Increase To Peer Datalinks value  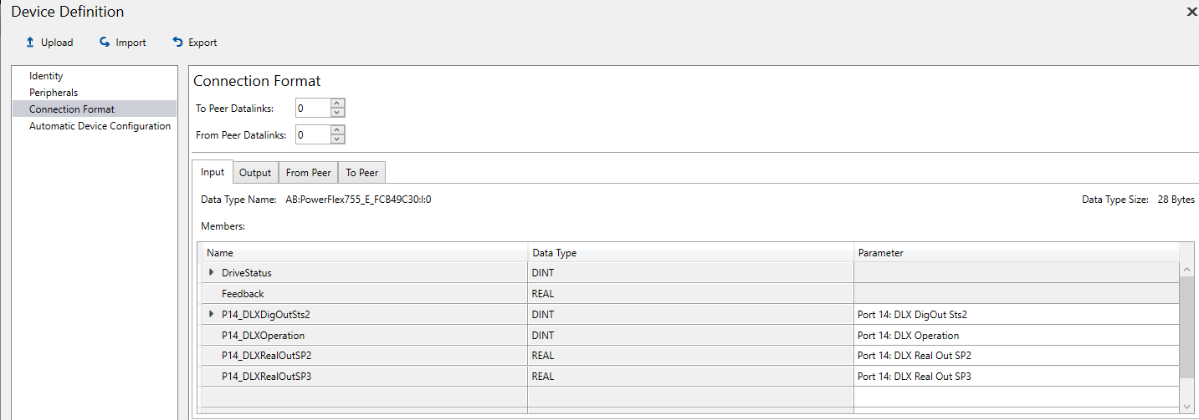(337, 104)
